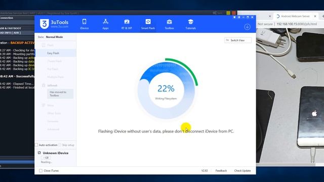The width and height of the screenshot is (324, 182).
Task: Toggle the Skip setup checkbox
Action: click(60, 145)
